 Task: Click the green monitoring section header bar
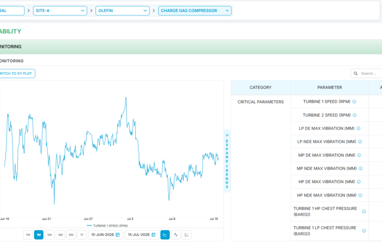(191, 47)
